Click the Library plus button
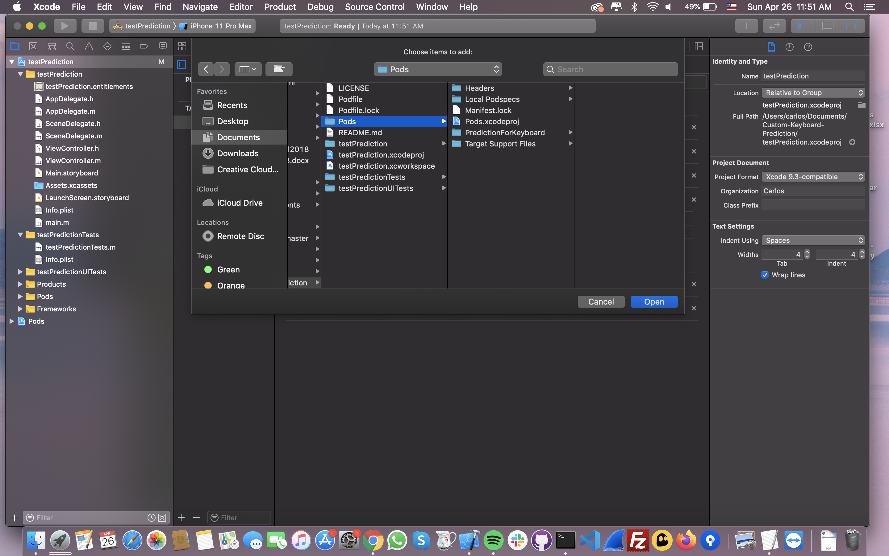Viewport: 889px width, 556px height. pos(746,26)
